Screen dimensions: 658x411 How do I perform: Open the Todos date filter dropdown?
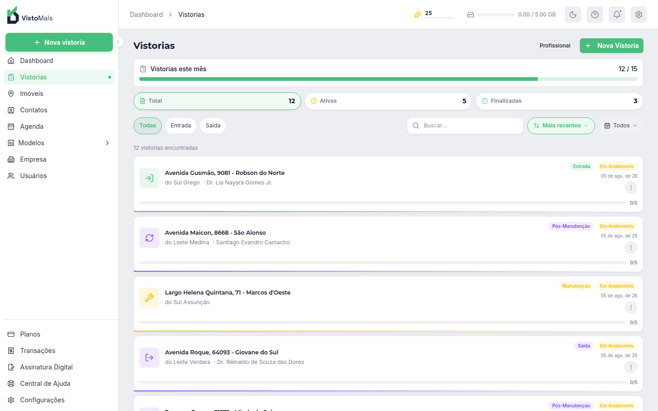(x=621, y=126)
